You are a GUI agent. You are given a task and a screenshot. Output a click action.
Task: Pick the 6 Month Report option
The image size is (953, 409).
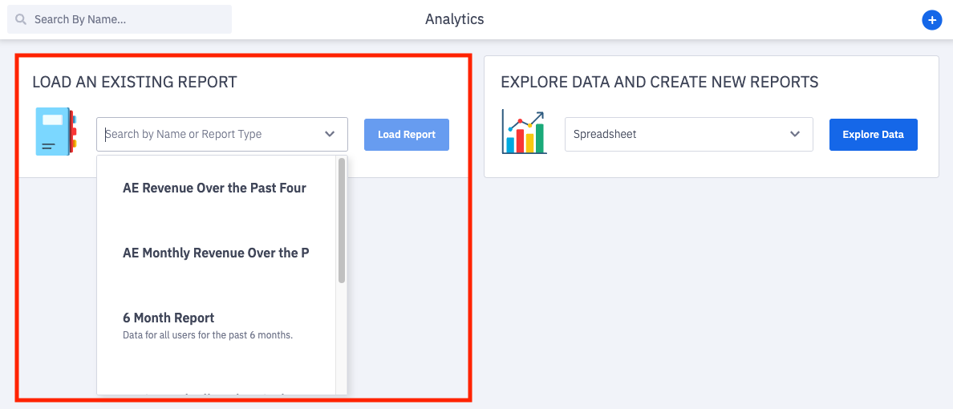click(x=168, y=318)
